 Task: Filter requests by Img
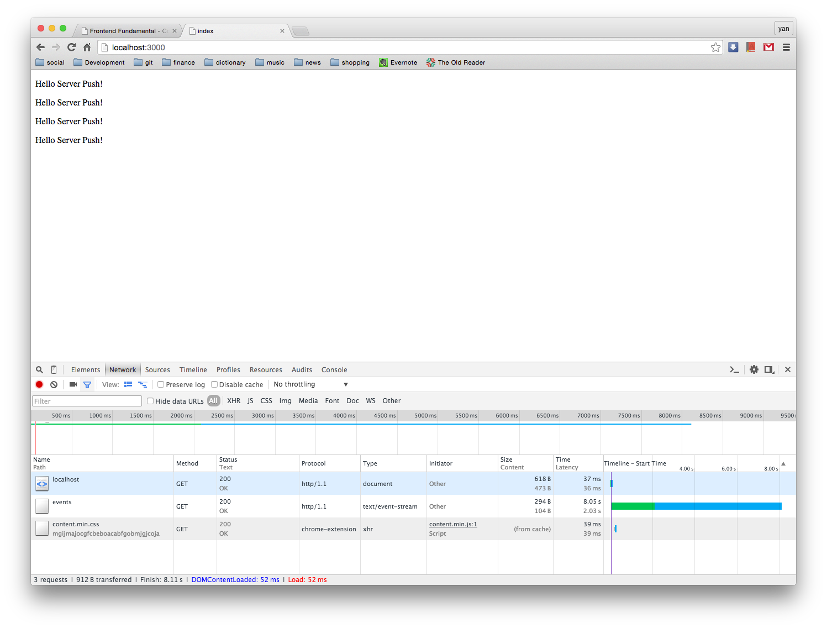[x=285, y=401]
